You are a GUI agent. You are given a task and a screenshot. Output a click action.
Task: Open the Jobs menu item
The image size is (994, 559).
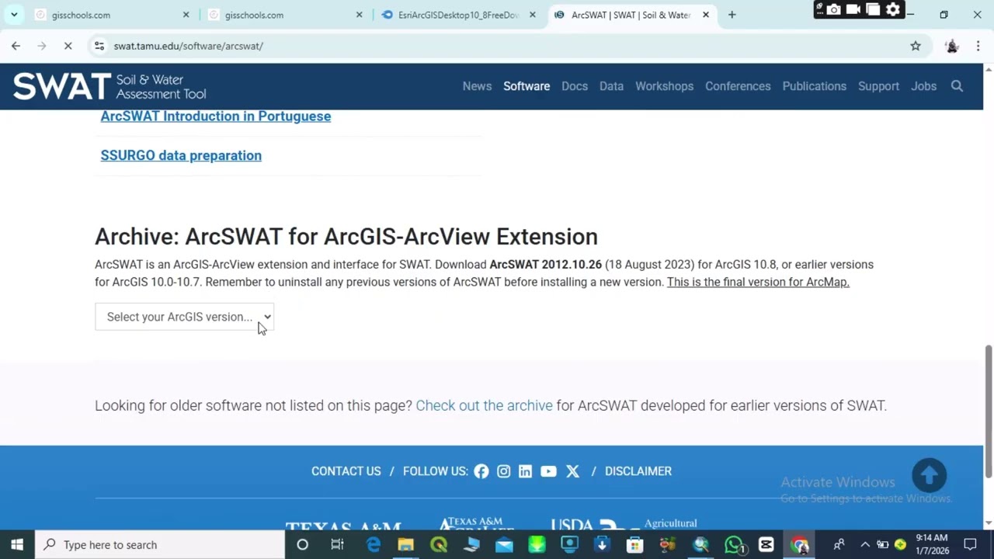(923, 86)
